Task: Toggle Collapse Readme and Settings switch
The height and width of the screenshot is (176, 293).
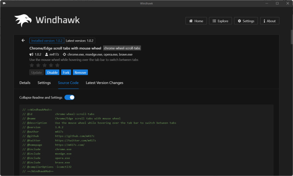Action: coord(69,98)
